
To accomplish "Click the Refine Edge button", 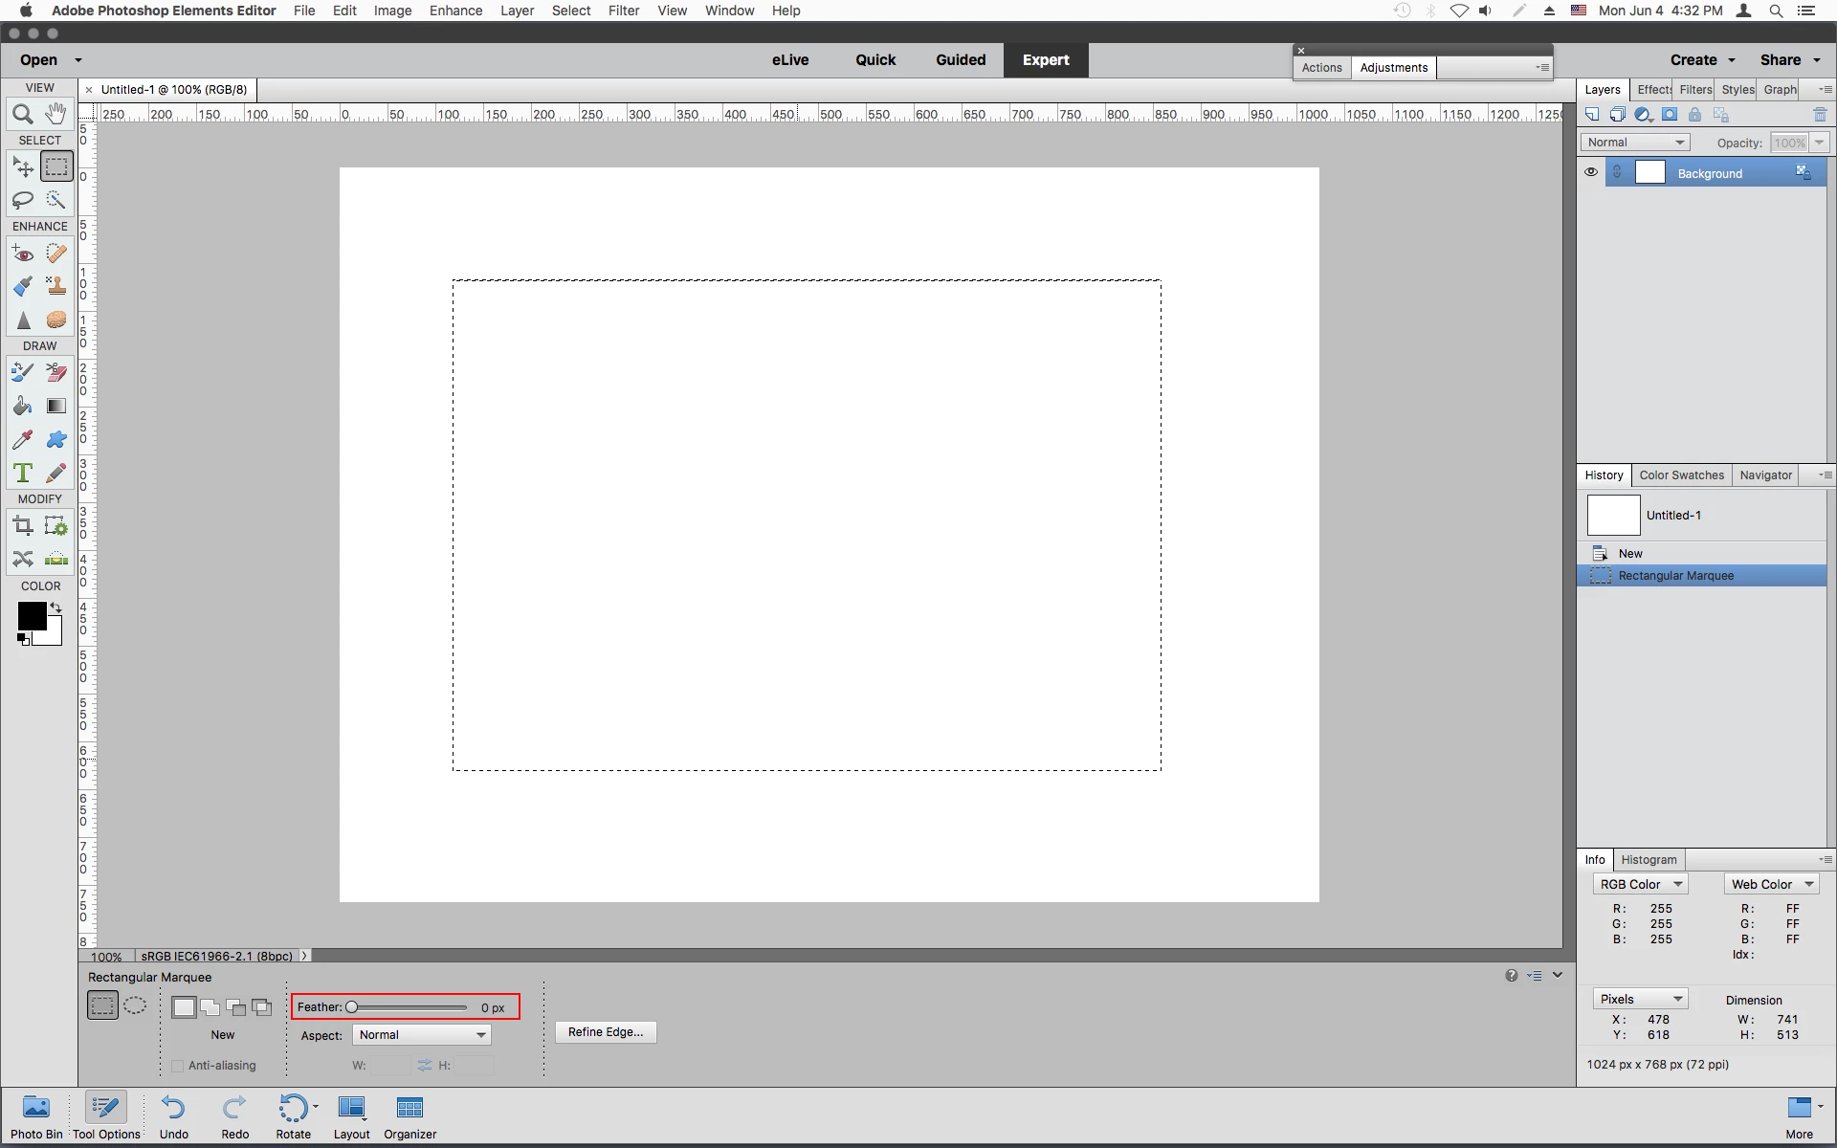I will tap(606, 1032).
